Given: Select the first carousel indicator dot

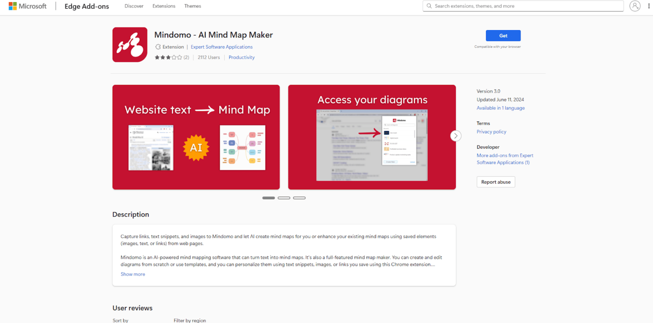Looking at the screenshot, I should (x=268, y=198).
